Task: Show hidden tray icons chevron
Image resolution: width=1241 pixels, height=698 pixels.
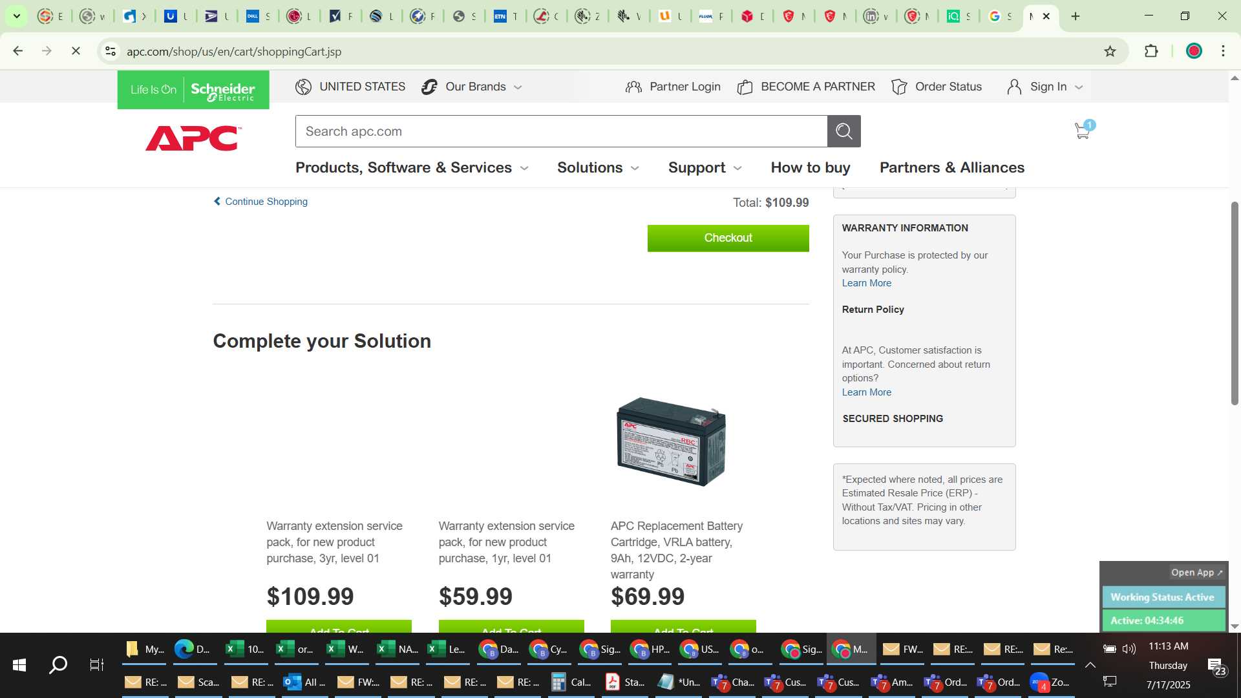Action: pyautogui.click(x=1090, y=665)
